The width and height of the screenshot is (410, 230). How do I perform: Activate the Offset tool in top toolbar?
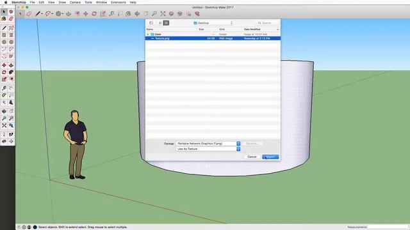pyautogui.click(x=78, y=13)
